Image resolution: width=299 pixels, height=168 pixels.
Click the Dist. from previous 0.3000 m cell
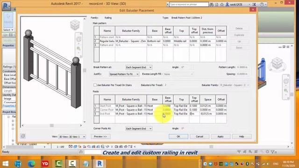click(207, 41)
